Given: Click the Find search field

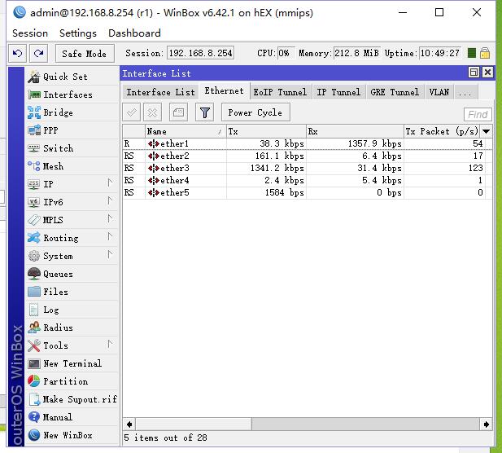Looking at the screenshot, I should (478, 114).
